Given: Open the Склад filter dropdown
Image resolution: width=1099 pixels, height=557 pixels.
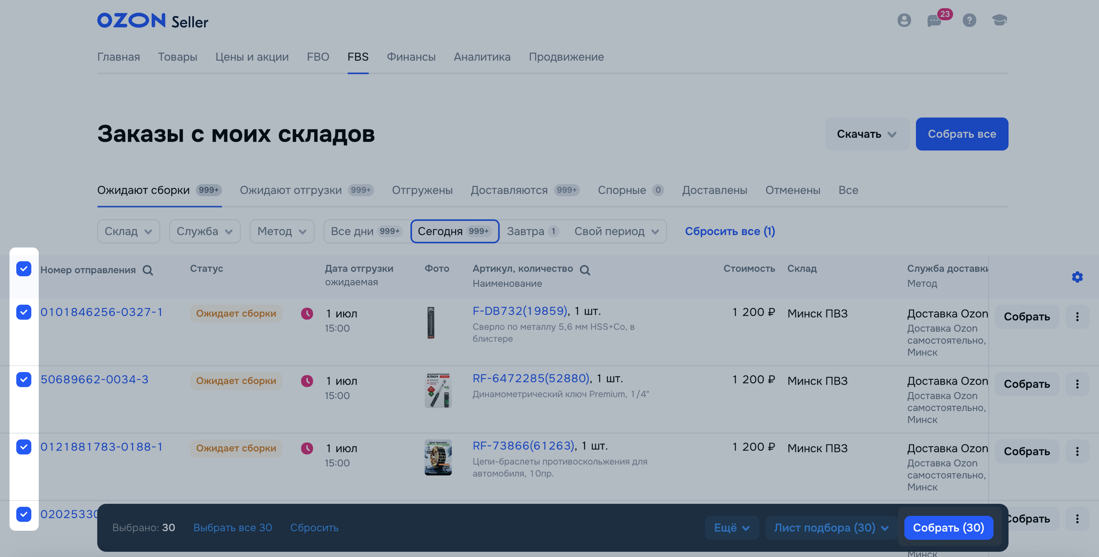Looking at the screenshot, I should (128, 231).
